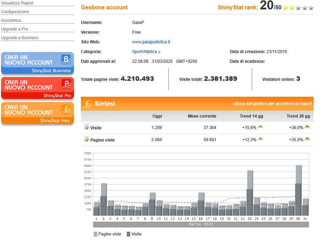The width and height of the screenshot is (325, 240).
Task: Click monthly visits value 37.364
Action: click(210, 128)
